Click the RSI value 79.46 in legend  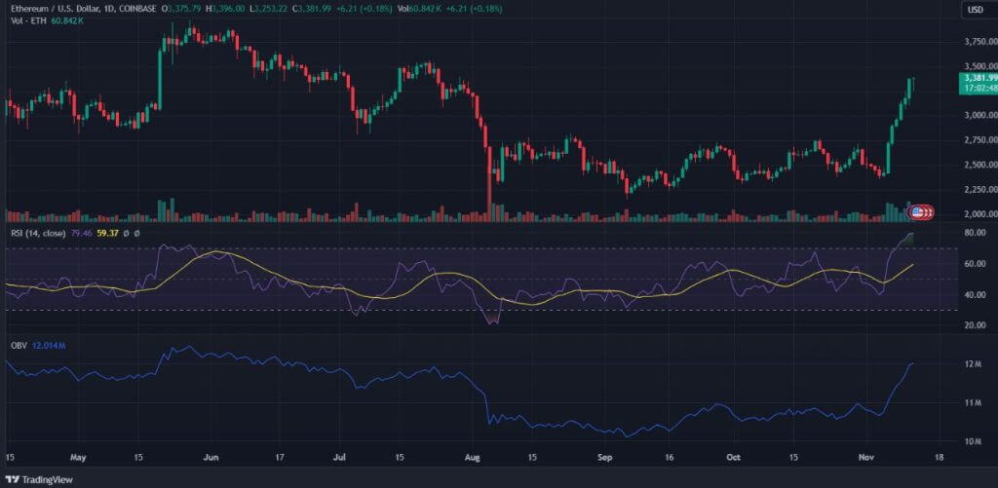click(80, 234)
